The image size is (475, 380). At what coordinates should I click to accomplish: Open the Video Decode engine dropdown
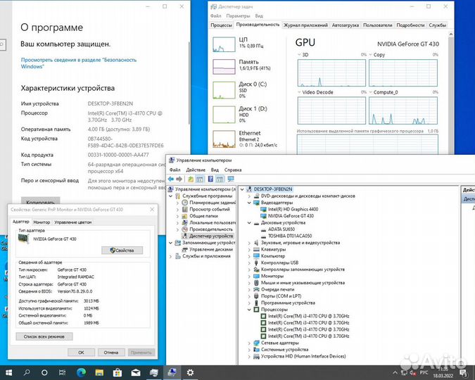299,92
